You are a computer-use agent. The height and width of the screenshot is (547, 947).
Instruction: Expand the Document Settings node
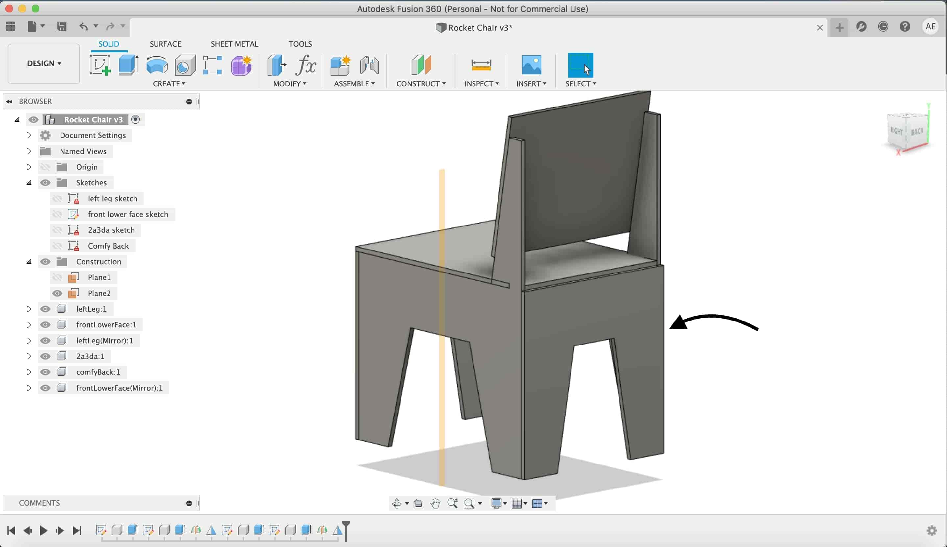point(29,135)
